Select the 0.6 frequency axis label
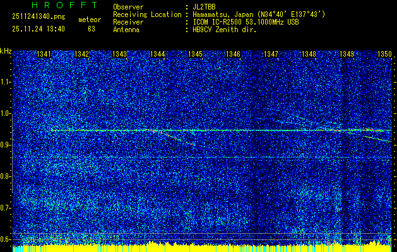397x252 pixels. tap(6, 239)
